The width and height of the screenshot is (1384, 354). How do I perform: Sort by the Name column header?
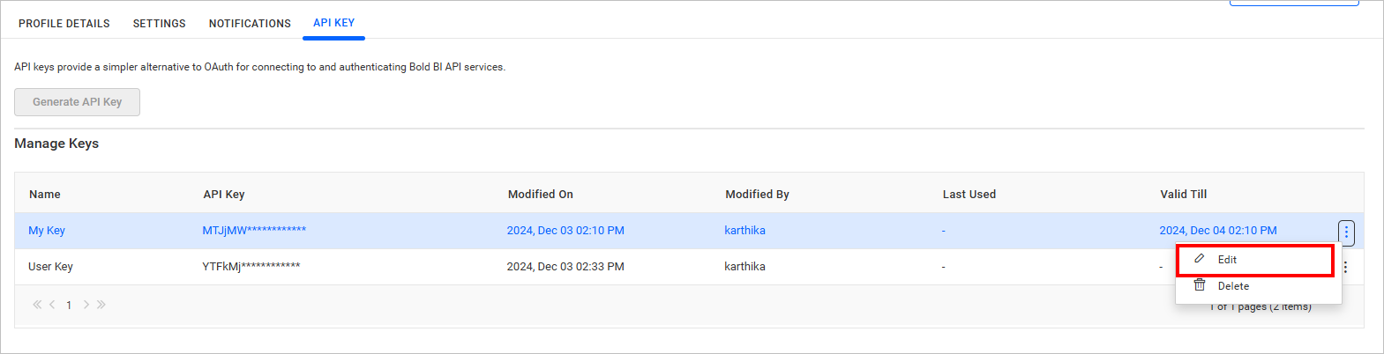45,195
